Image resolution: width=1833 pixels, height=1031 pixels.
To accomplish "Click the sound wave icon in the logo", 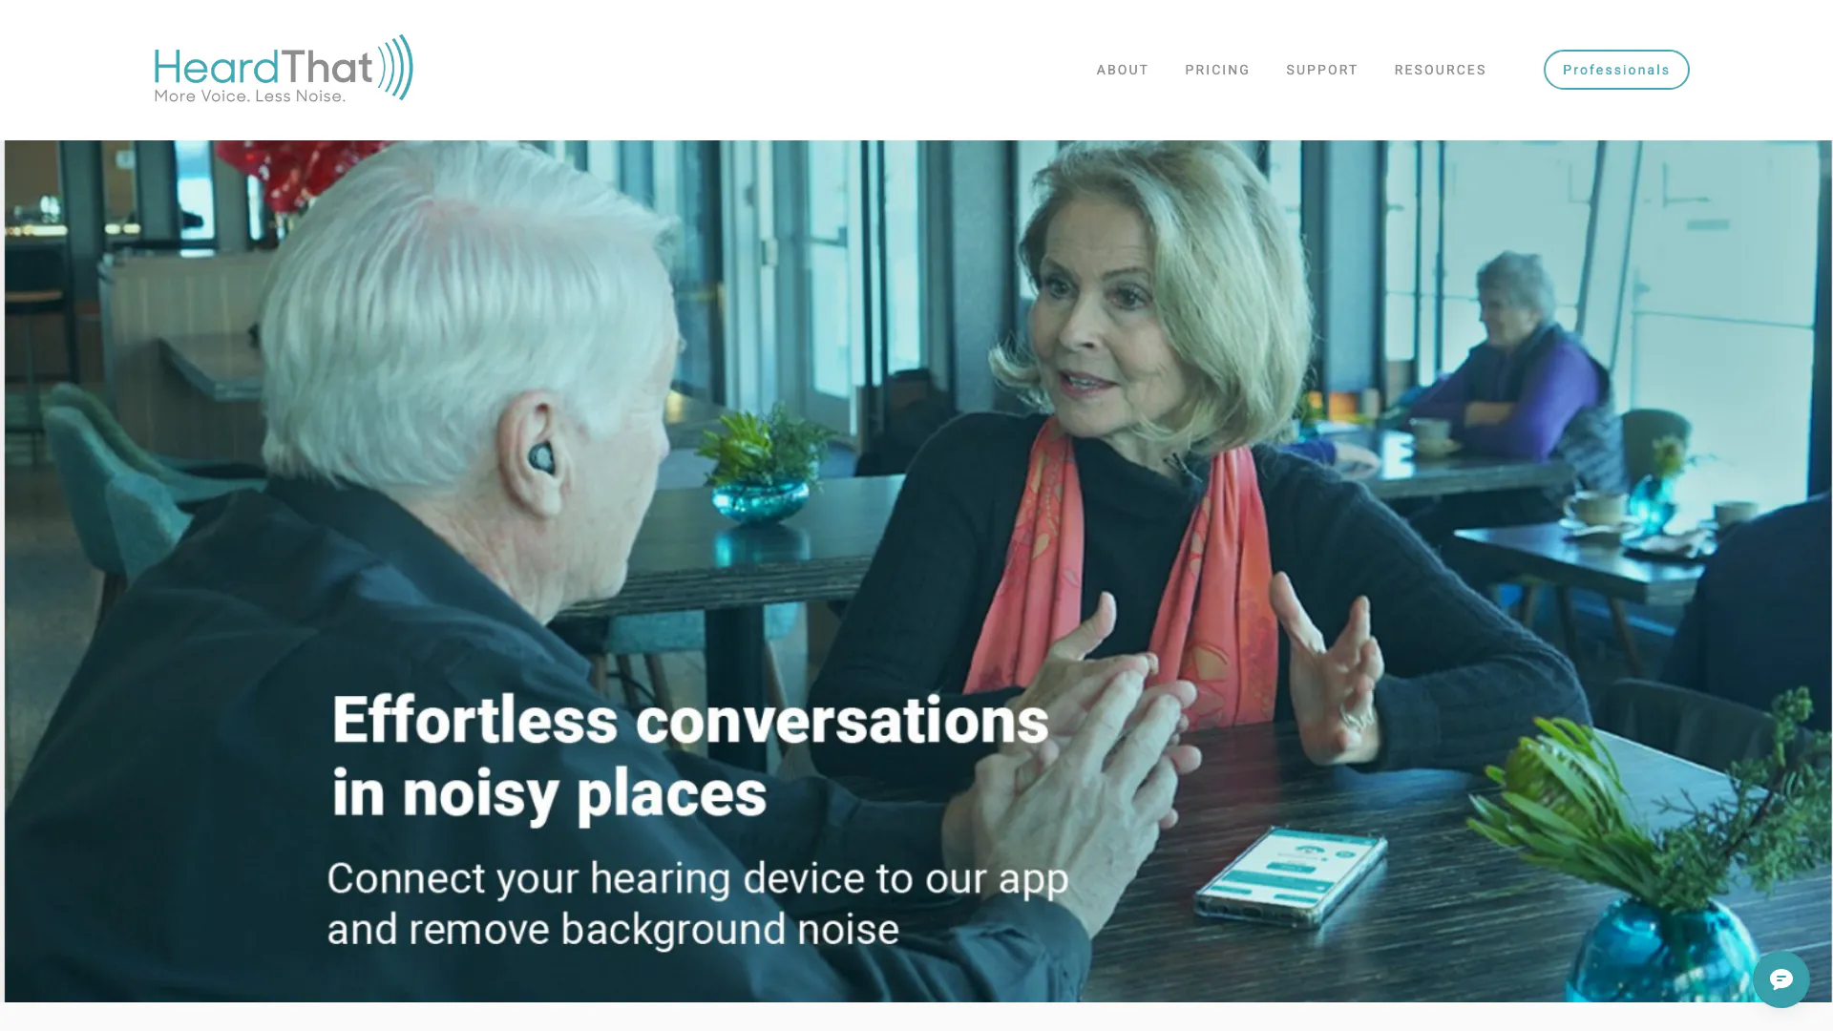I will 395,67.
